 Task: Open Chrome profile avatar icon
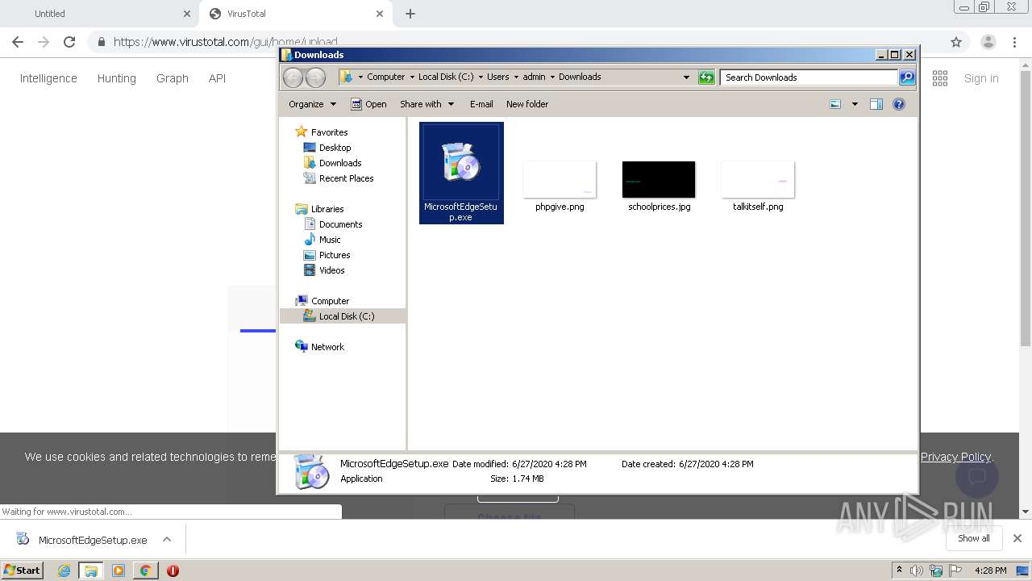point(988,42)
